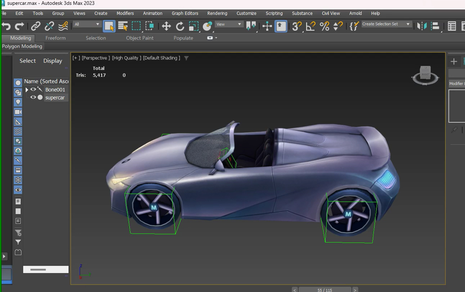Image resolution: width=465 pixels, height=292 pixels.
Task: Choose the Rectangular Selection Region tool
Action: click(136, 26)
